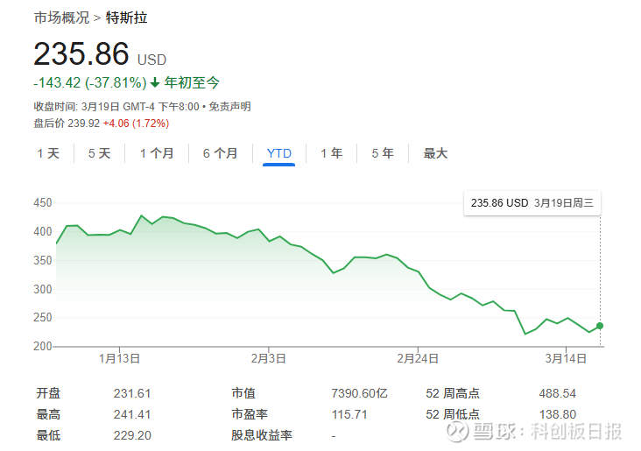This screenshot has height=451, width=641.
Task: Open the 1 个月 chart view
Action: point(157,153)
